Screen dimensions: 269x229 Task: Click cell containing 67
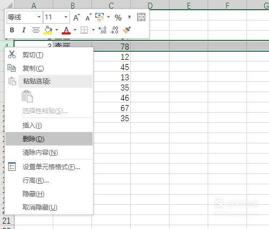pyautogui.click(x=111, y=108)
